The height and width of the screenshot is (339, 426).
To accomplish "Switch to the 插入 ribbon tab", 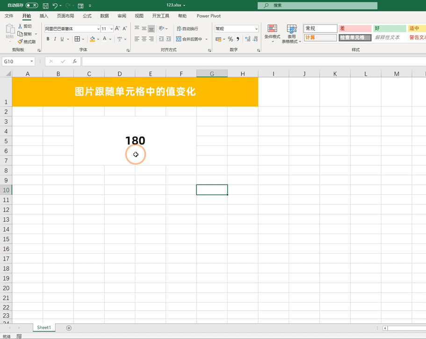I will 43,15.
